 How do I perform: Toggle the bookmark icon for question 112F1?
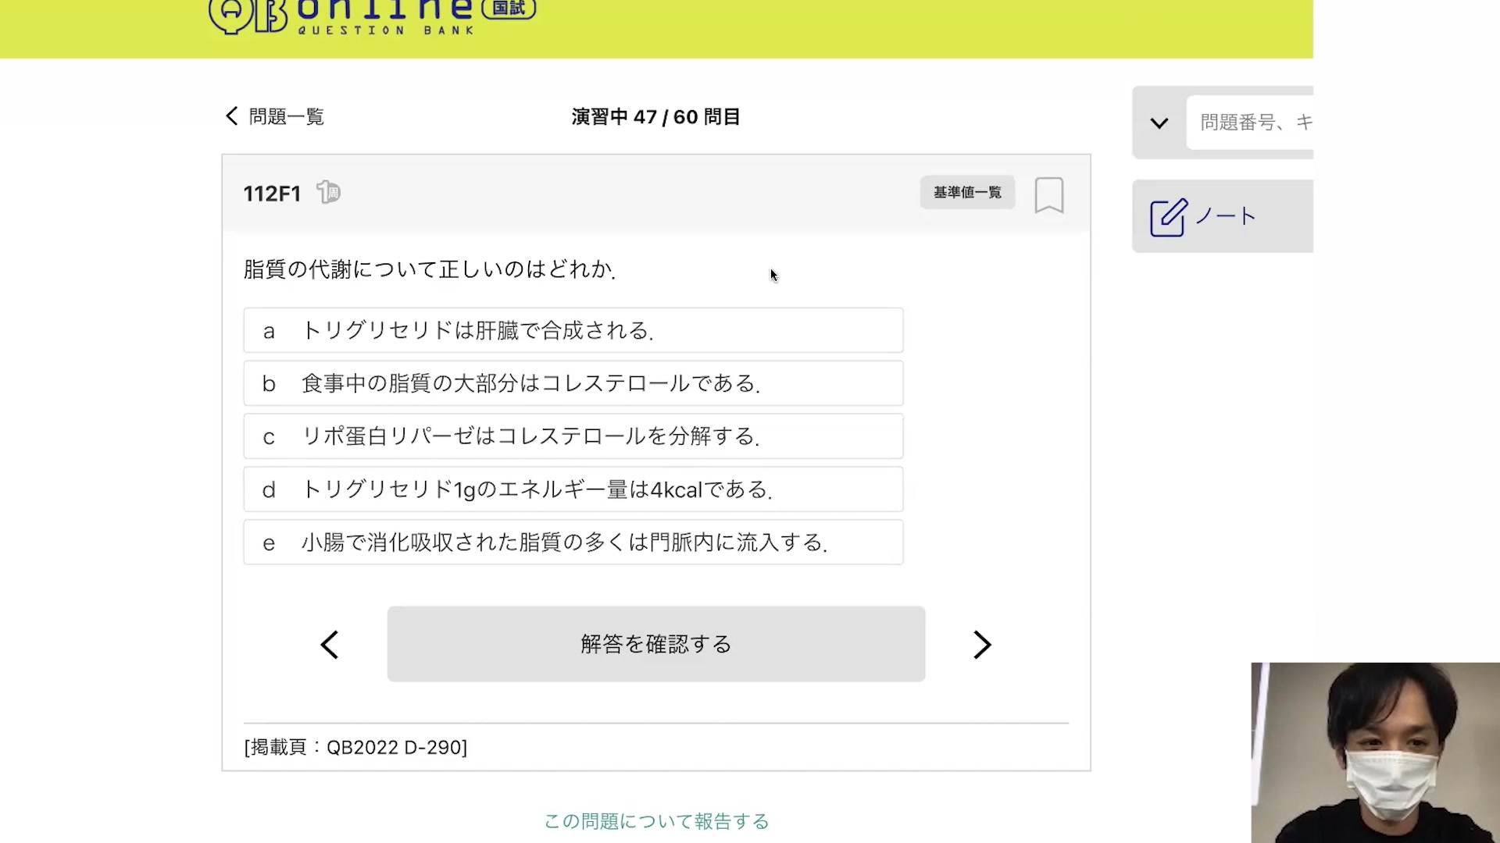(x=1048, y=194)
